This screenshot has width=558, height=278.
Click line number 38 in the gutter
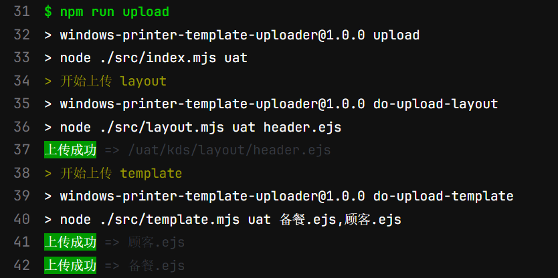click(21, 173)
